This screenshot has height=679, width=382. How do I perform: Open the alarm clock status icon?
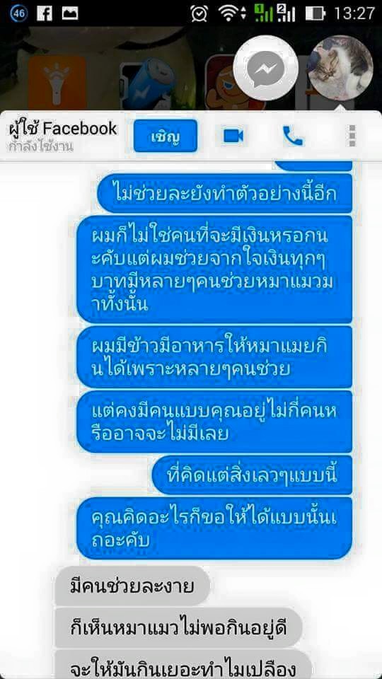[x=199, y=13]
